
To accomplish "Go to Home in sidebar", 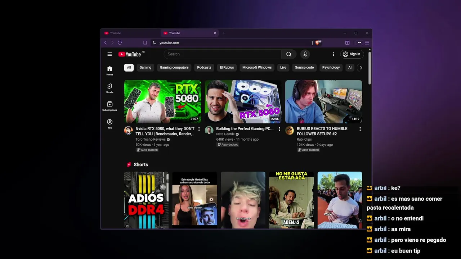I will coord(109,71).
